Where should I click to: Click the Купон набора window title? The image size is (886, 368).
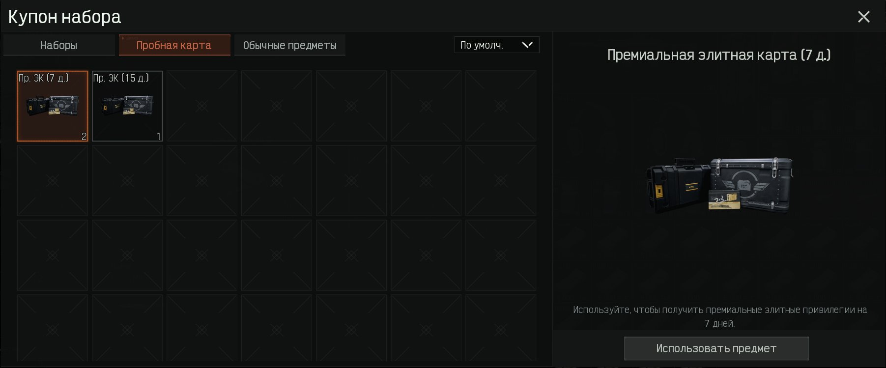64,17
